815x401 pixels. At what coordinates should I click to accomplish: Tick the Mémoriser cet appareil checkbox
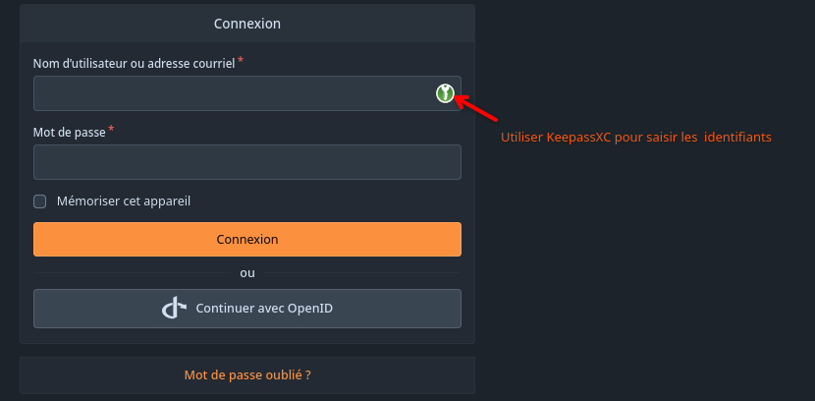point(40,201)
